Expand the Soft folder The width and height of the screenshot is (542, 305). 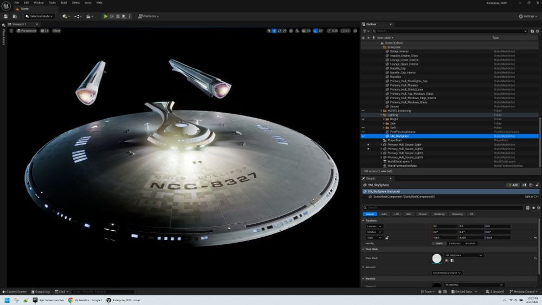(384, 128)
